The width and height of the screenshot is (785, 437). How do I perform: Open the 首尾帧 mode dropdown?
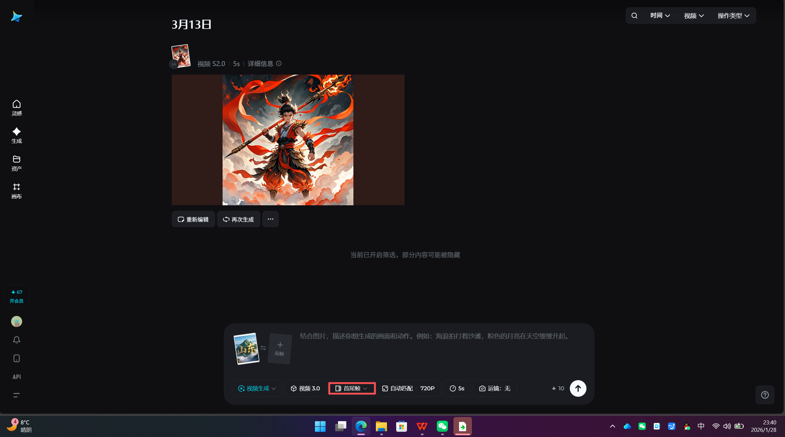tap(352, 388)
